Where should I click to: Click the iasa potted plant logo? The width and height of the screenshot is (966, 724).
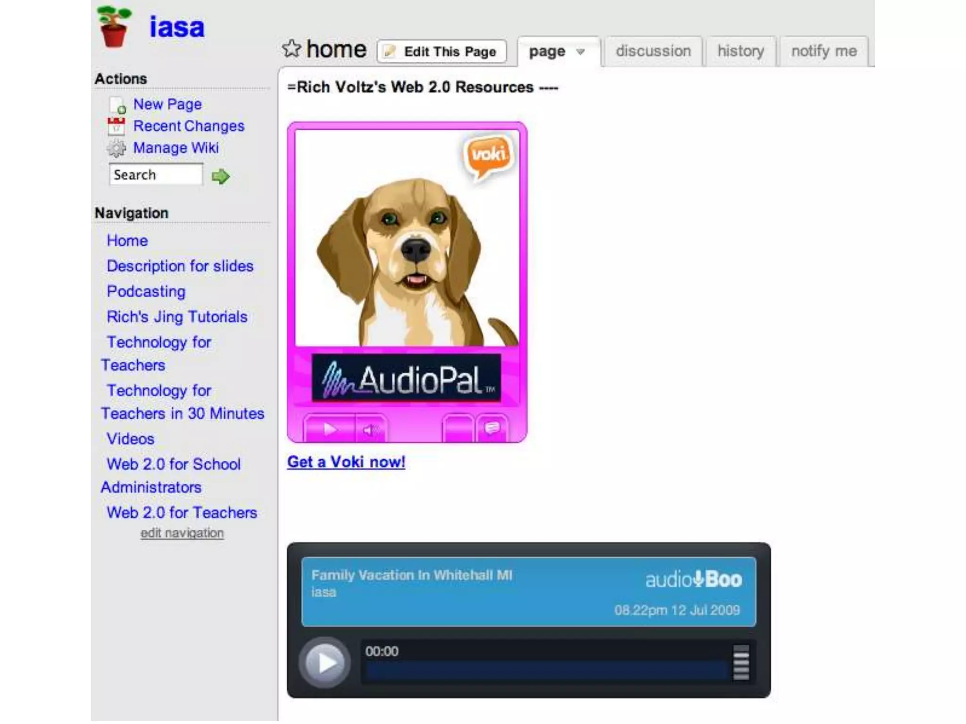click(x=114, y=26)
